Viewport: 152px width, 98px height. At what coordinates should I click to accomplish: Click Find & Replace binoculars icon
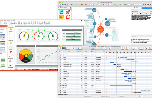45,23
